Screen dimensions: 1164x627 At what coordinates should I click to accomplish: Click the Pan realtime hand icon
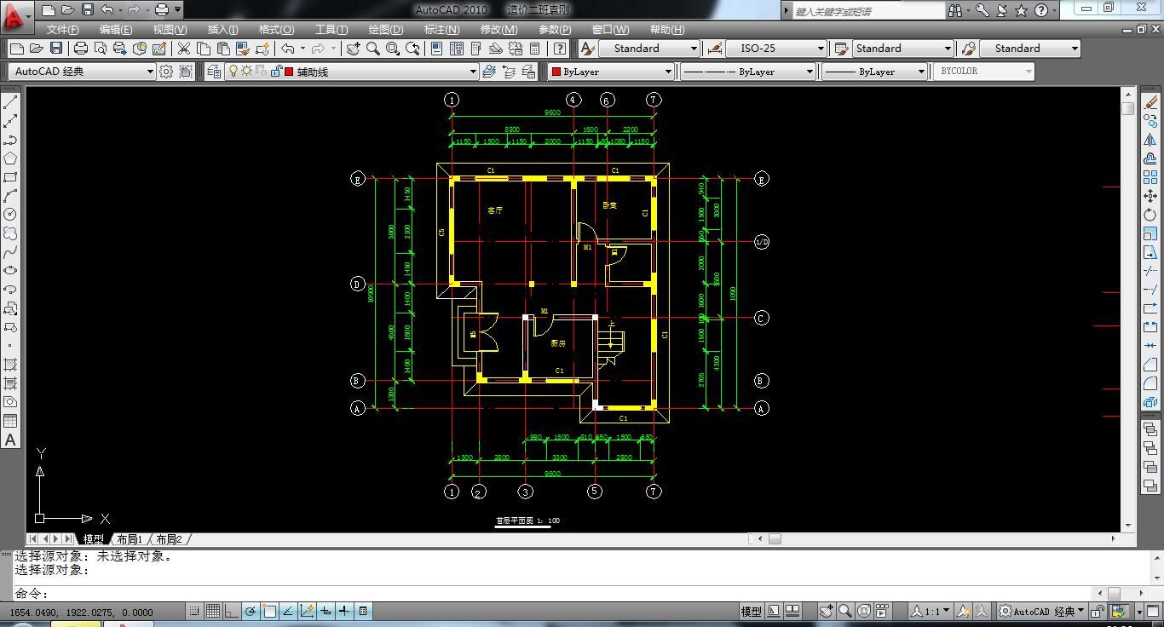tap(353, 49)
